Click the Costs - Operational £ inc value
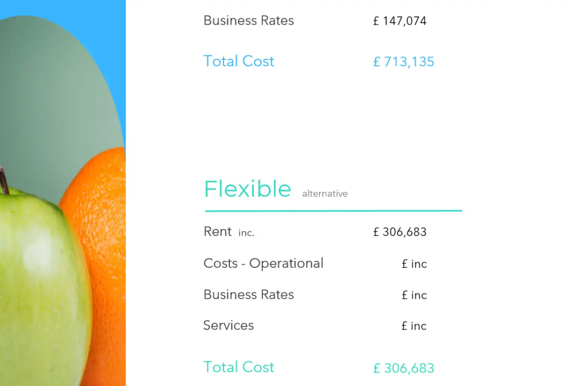575x386 pixels. (x=414, y=264)
